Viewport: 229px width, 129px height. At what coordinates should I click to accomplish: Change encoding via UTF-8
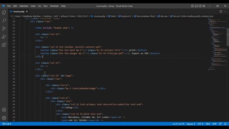coord(200,124)
